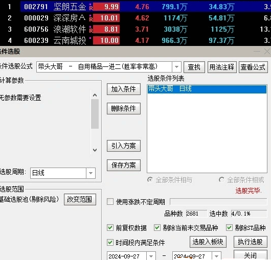
Task: Toggle 剔除ST品种 checkbox
Action: click(229, 228)
